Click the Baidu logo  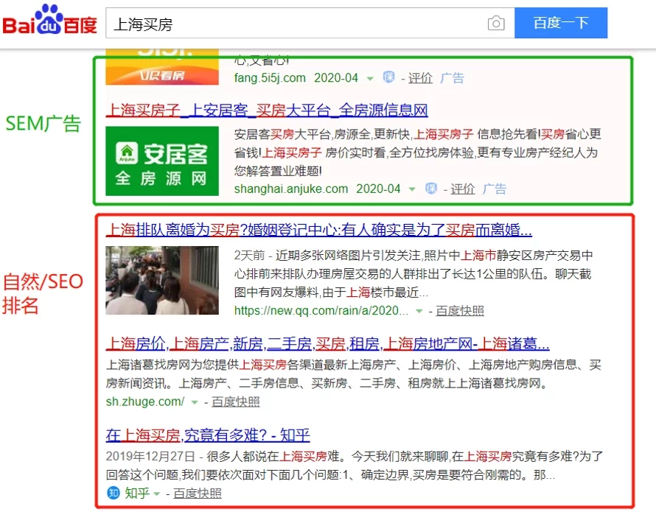pyautogui.click(x=49, y=20)
